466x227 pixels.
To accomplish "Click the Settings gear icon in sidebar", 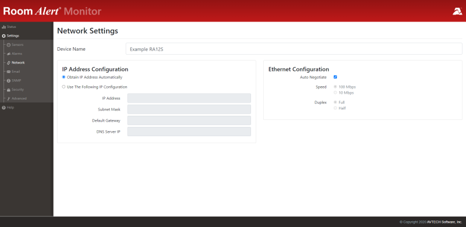I will click(x=4, y=36).
